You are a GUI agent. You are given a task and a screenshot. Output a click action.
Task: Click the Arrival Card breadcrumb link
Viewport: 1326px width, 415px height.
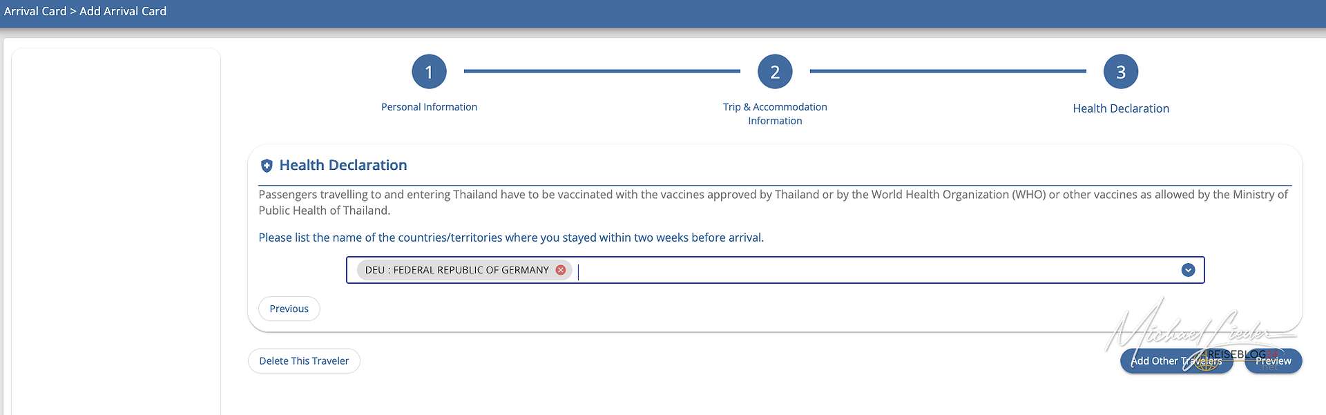35,11
